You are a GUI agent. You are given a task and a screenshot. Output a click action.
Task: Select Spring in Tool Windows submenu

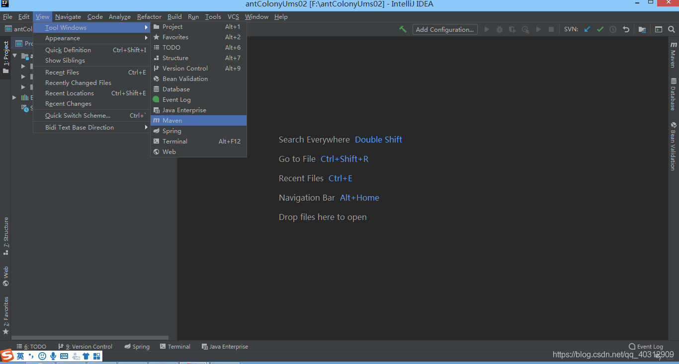[x=198, y=131]
